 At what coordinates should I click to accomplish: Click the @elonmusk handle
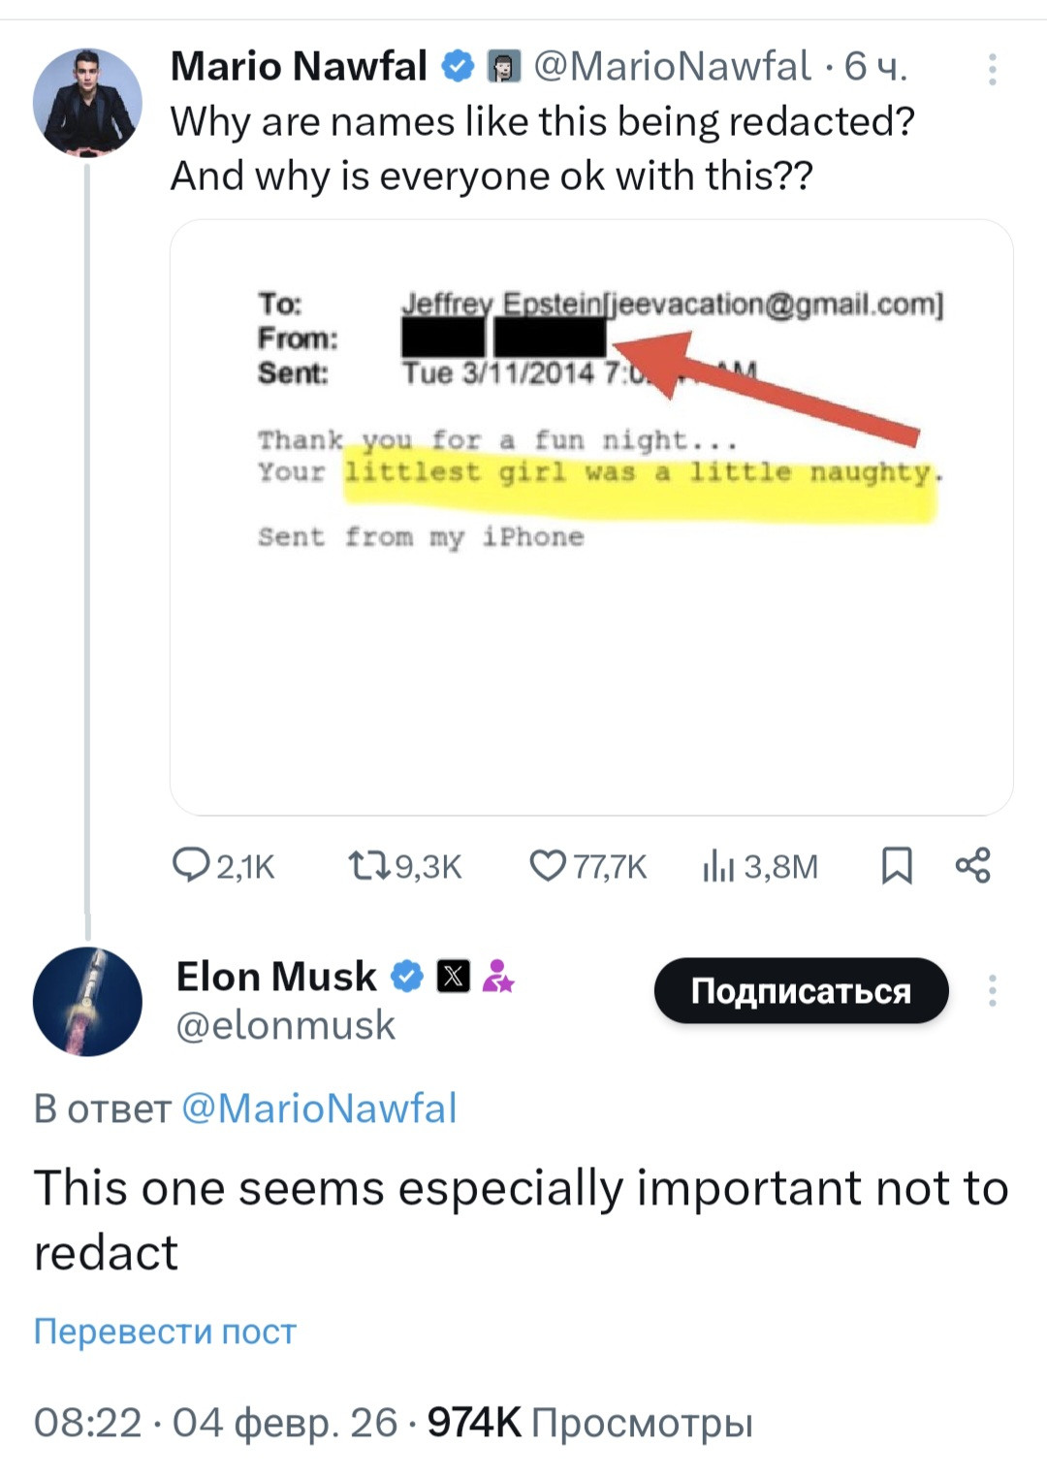coord(286,1025)
